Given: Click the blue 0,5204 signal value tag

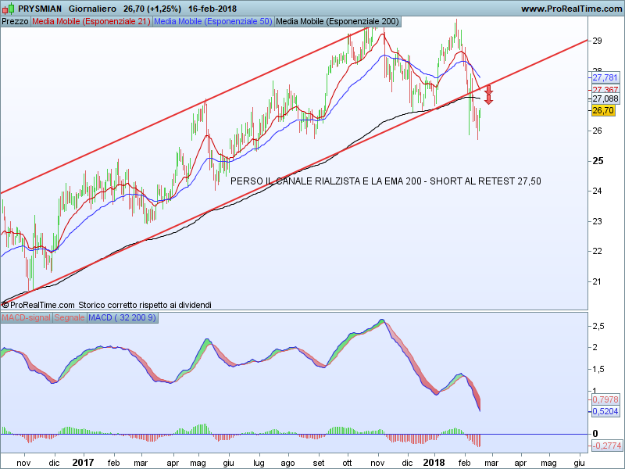Looking at the screenshot, I should (605, 410).
